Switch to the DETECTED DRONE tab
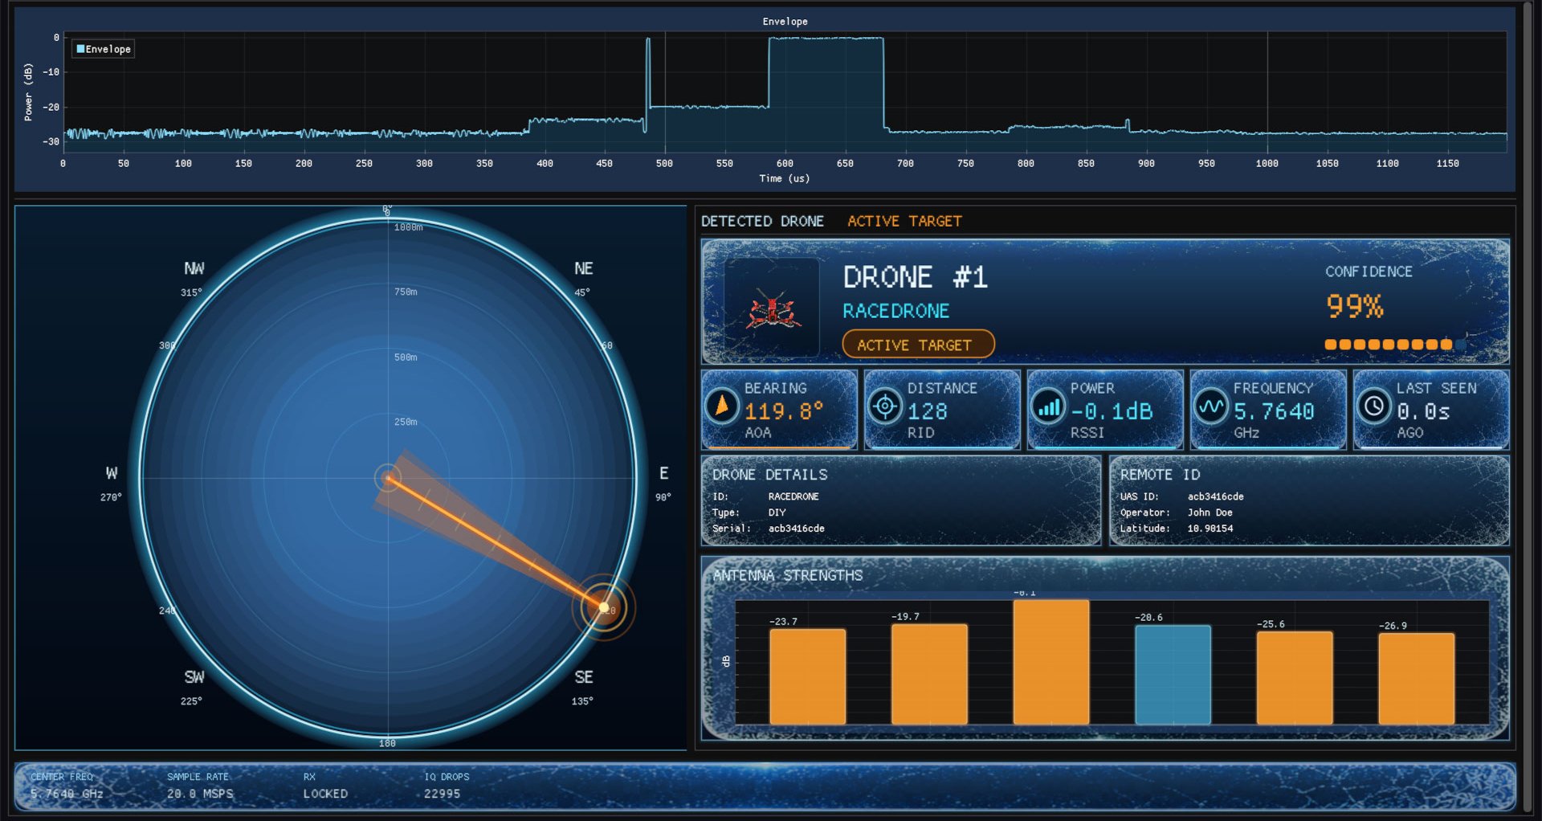This screenshot has height=821, width=1542. tap(762, 221)
